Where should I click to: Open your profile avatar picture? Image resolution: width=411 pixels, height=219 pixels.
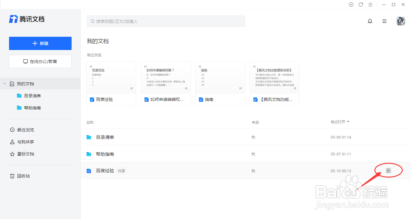coord(401,21)
